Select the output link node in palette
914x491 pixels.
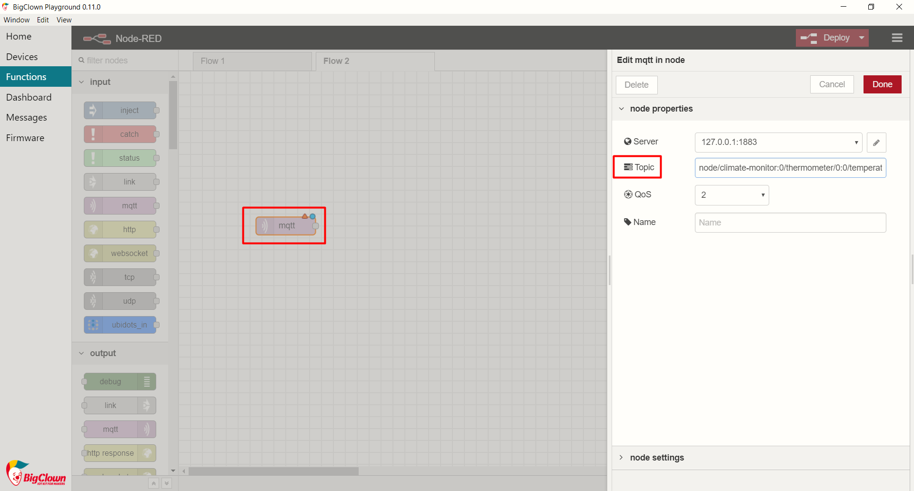[x=120, y=405]
